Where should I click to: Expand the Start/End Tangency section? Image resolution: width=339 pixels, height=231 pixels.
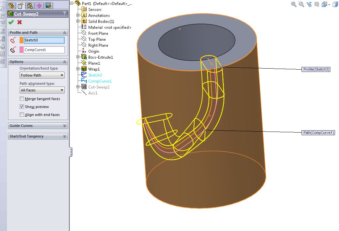point(38,136)
